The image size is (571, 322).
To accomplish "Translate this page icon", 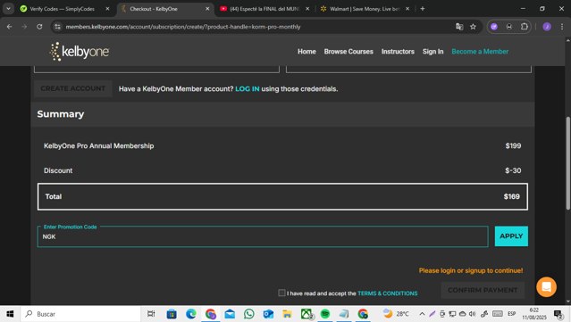I will (459, 27).
